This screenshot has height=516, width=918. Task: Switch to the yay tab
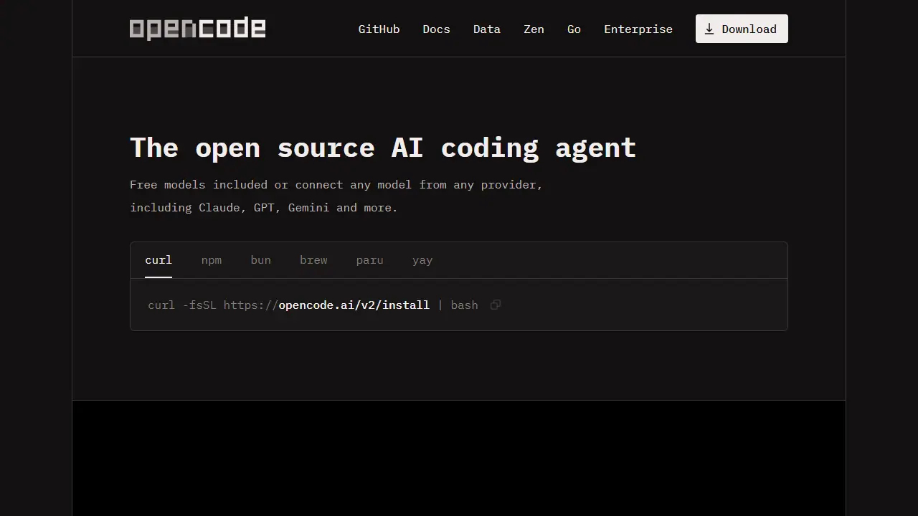(x=422, y=260)
